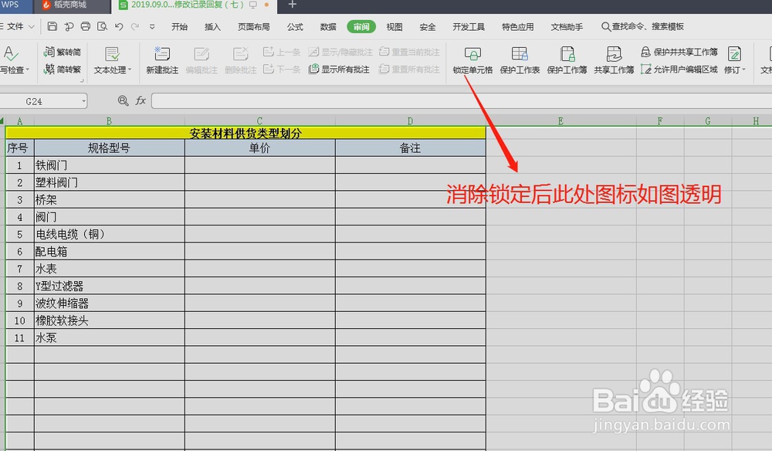
Task: Select column B header
Action: pos(110,120)
